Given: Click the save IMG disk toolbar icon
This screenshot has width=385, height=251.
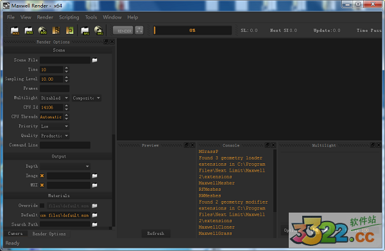Looking at the screenshot, I should [x=99, y=31].
